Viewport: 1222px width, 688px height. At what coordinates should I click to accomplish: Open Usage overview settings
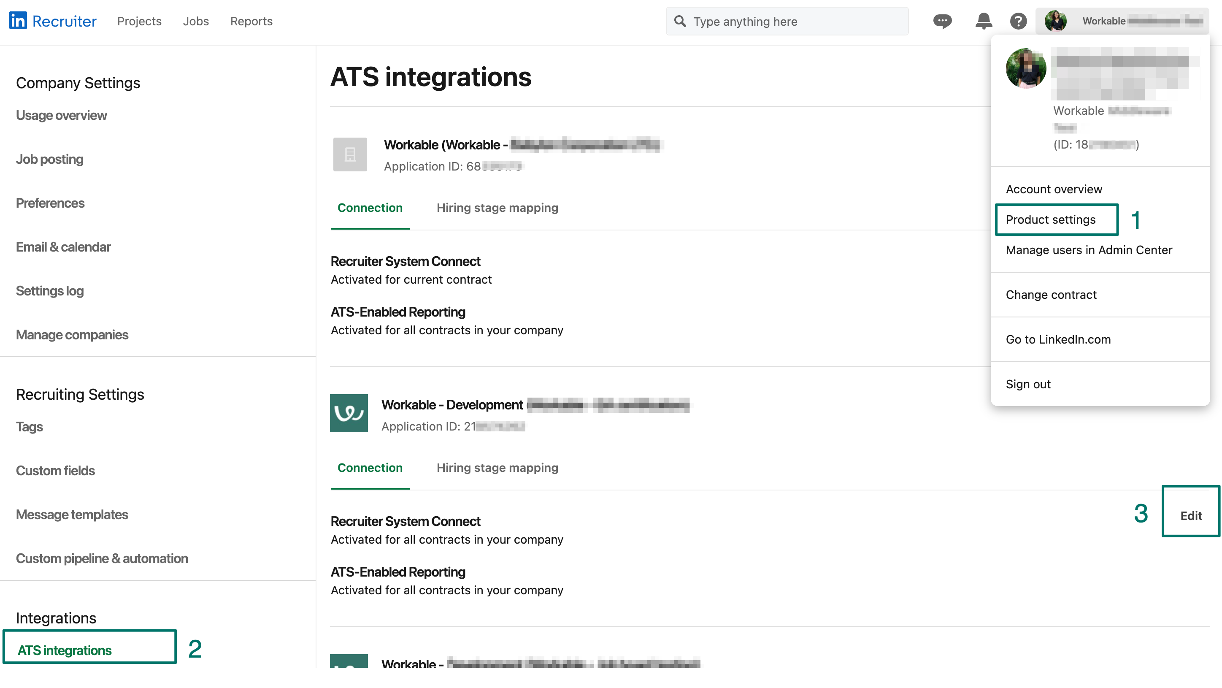[x=61, y=115]
